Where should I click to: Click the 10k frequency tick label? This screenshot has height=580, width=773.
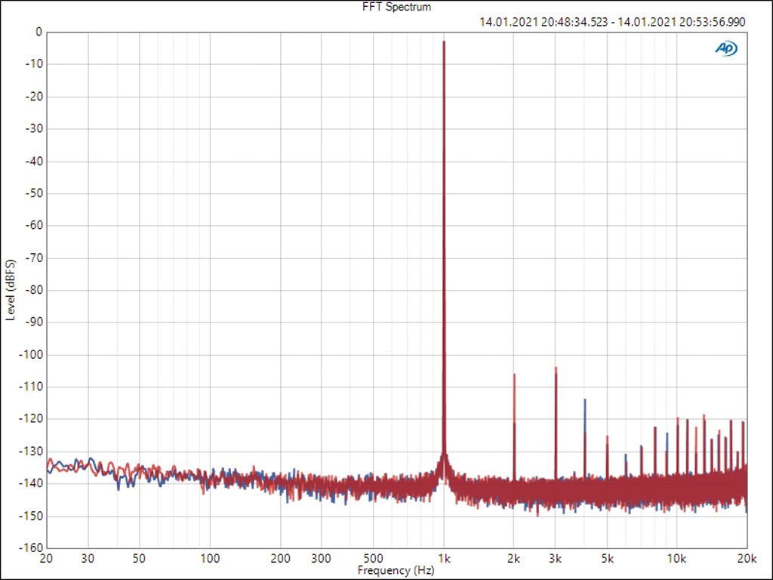676,559
